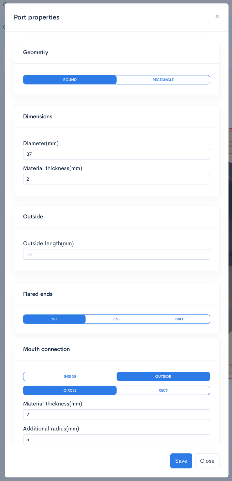Select ROUND port geometry

[x=70, y=80]
